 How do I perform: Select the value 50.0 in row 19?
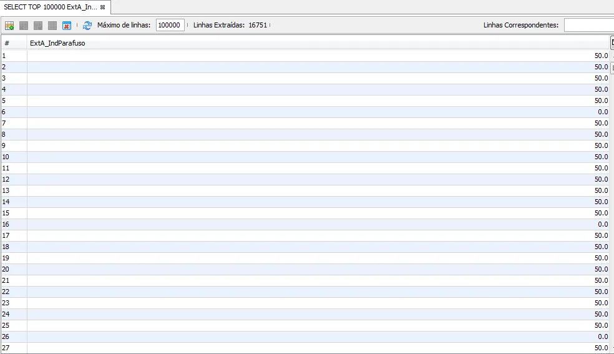(x=601, y=258)
